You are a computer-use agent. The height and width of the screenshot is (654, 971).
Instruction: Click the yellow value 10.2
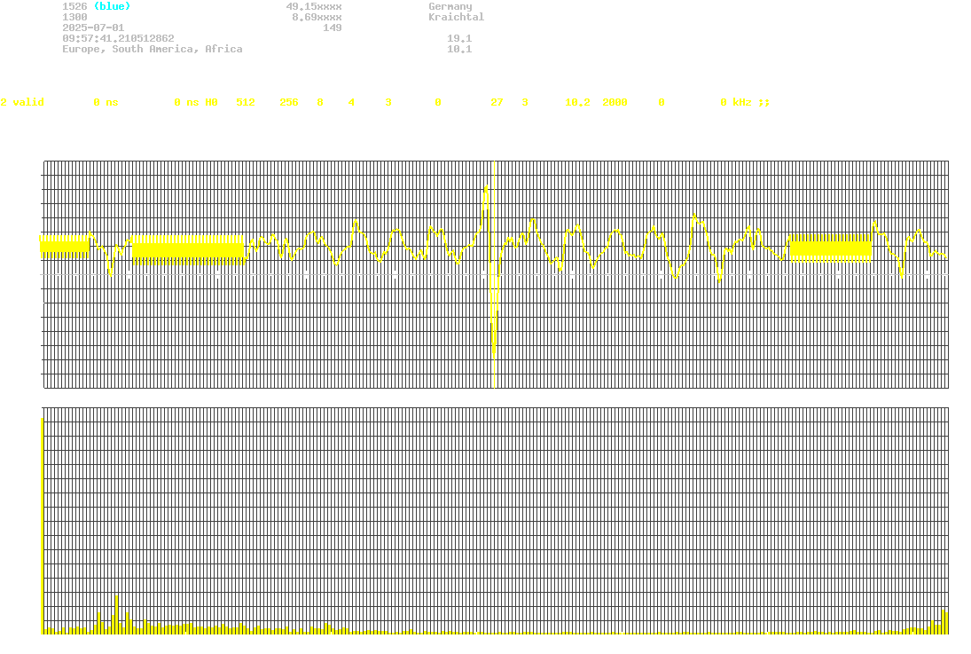577,102
